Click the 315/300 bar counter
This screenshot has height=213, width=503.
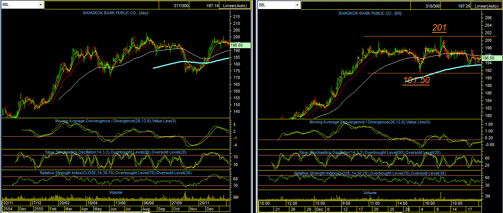433,6
